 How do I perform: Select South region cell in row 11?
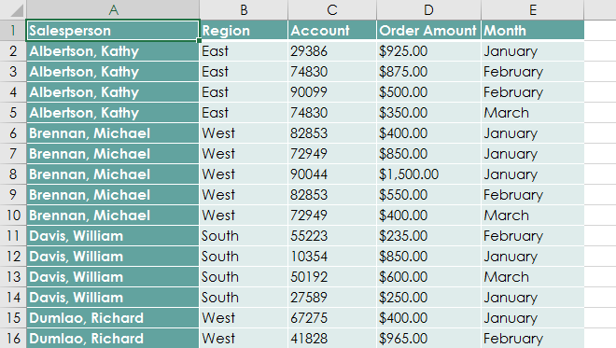tap(244, 236)
